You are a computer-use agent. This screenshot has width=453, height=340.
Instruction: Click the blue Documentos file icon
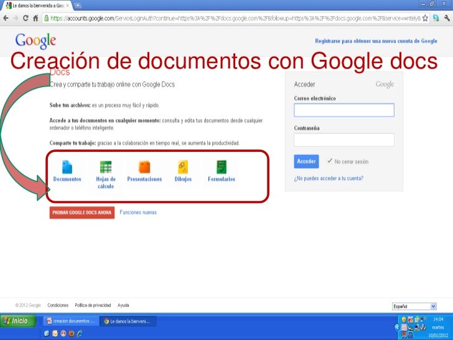pyautogui.click(x=67, y=167)
